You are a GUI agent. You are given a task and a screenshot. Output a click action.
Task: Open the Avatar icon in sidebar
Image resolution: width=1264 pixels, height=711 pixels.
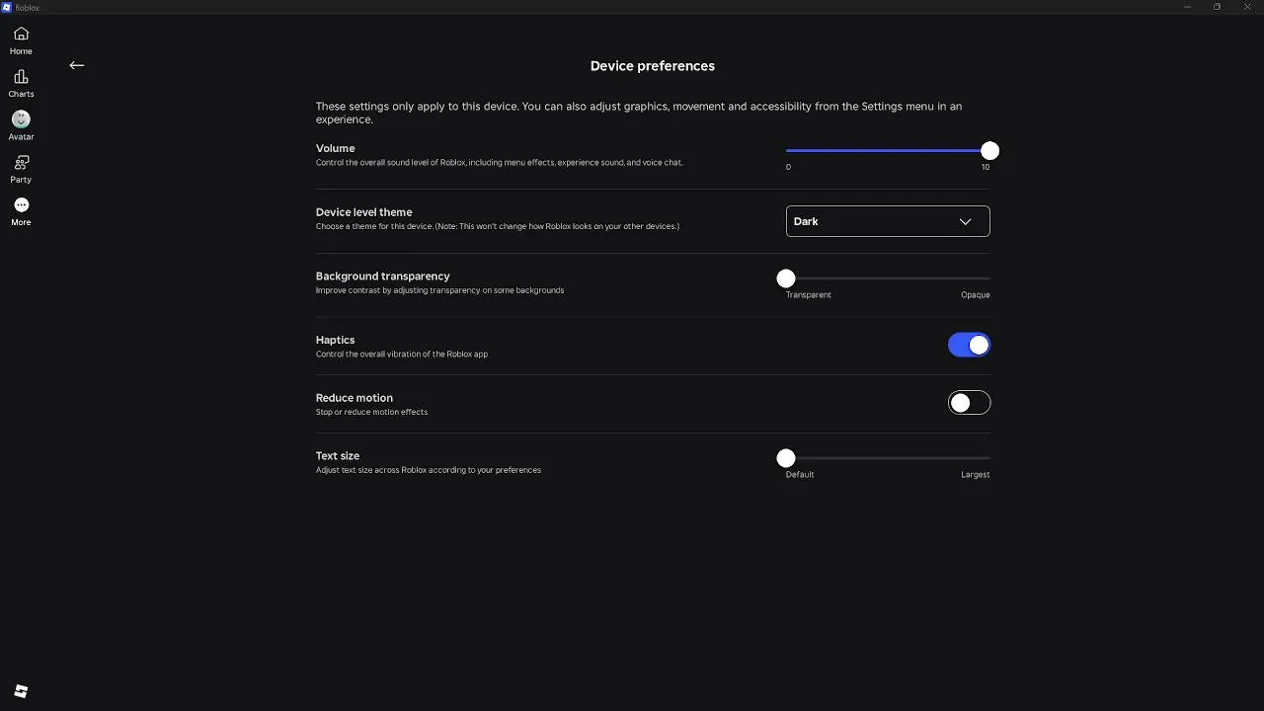click(21, 119)
